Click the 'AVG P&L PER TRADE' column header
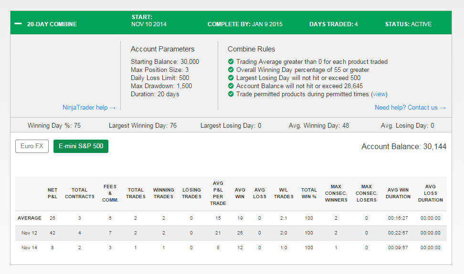The image size is (464, 274). [x=218, y=193]
